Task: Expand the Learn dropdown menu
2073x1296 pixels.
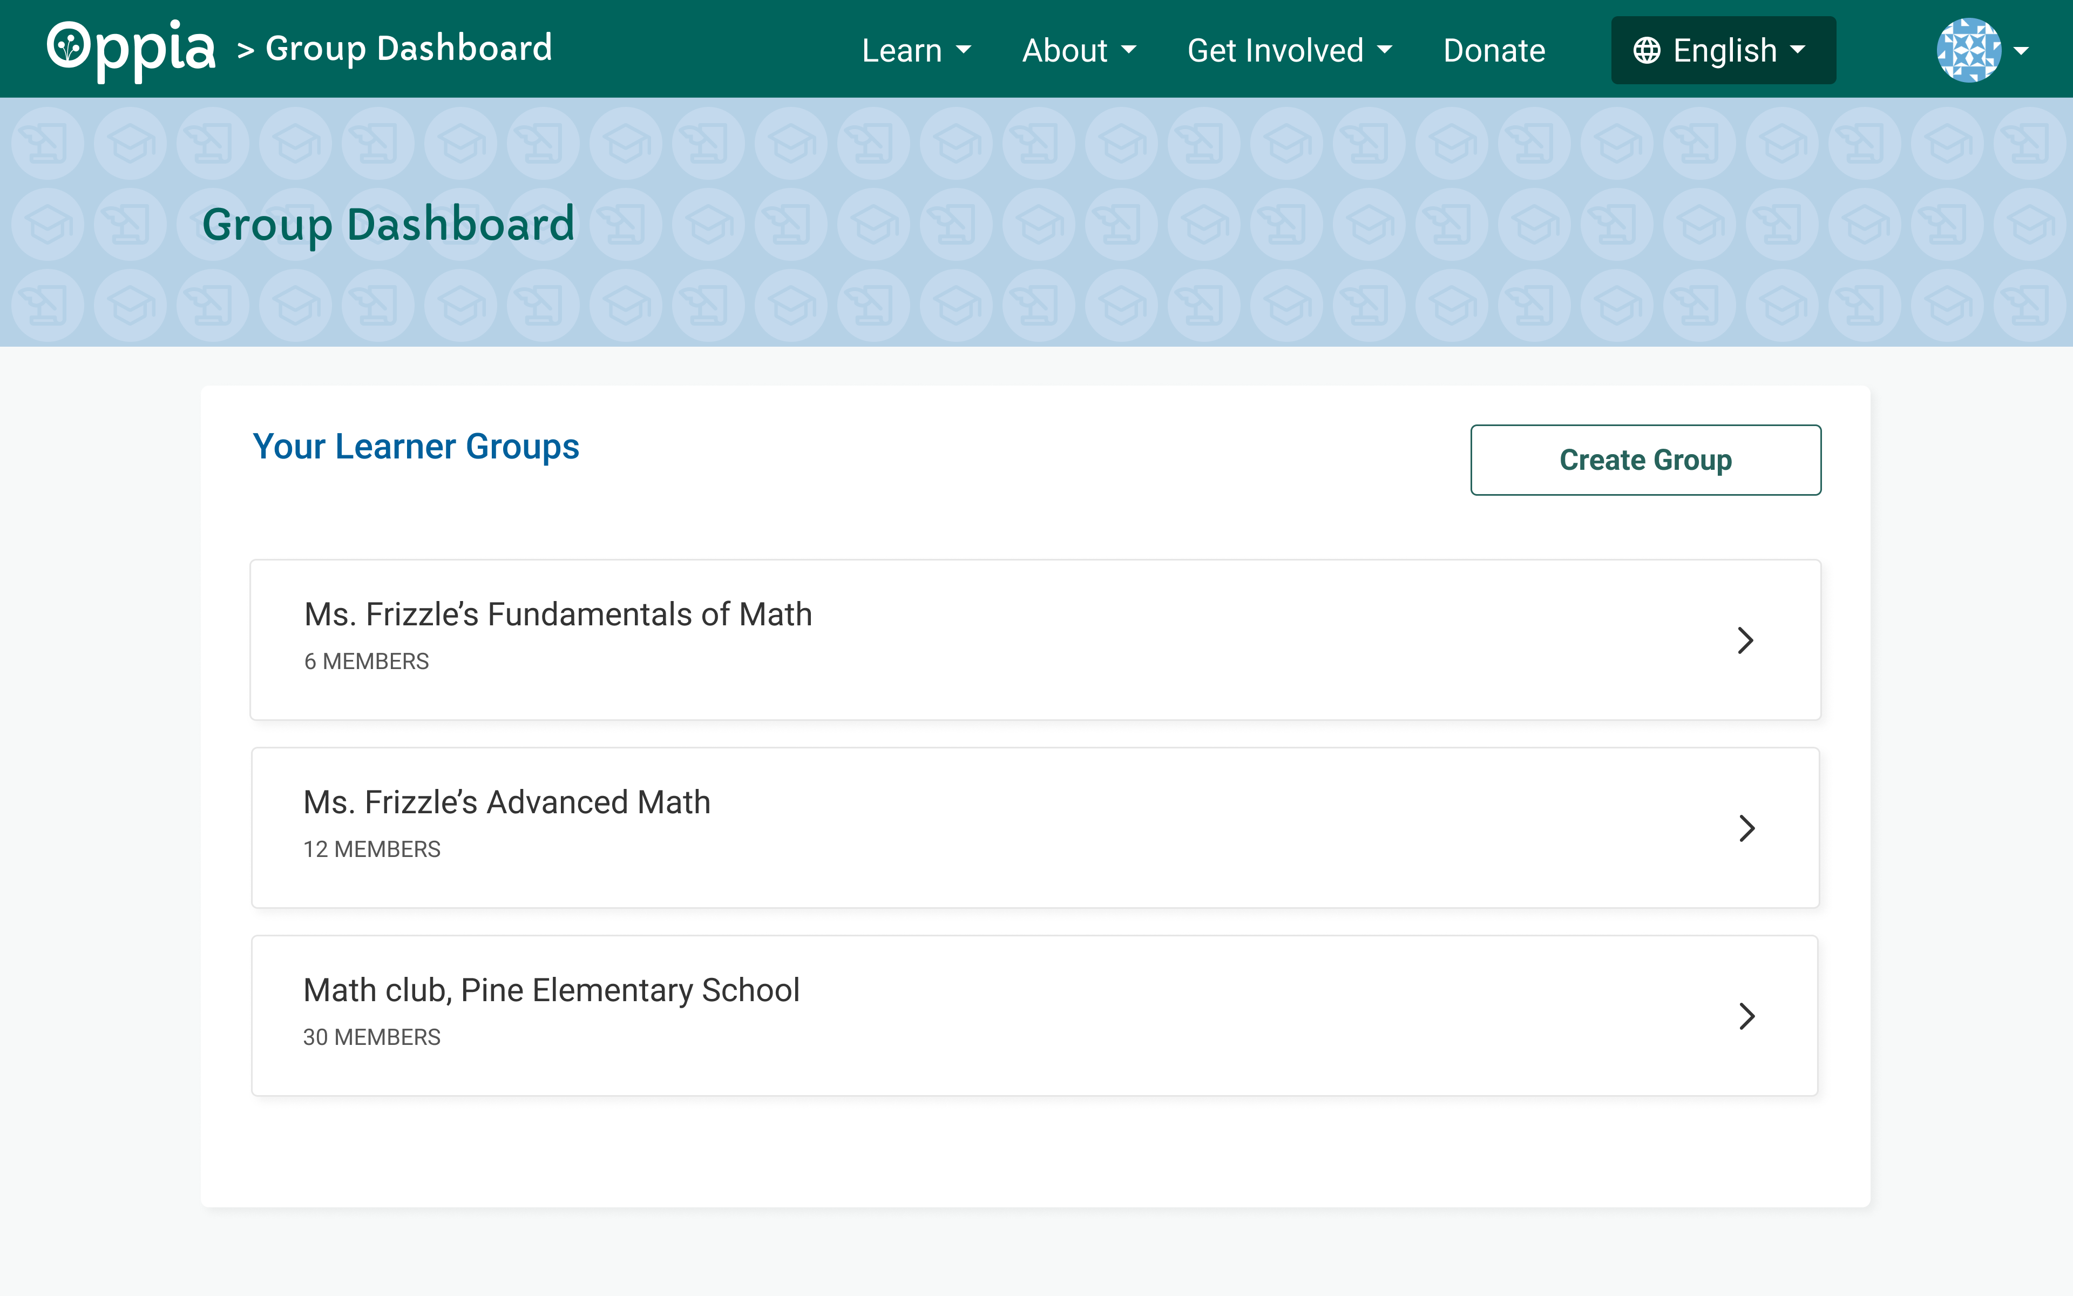Action: tap(916, 51)
